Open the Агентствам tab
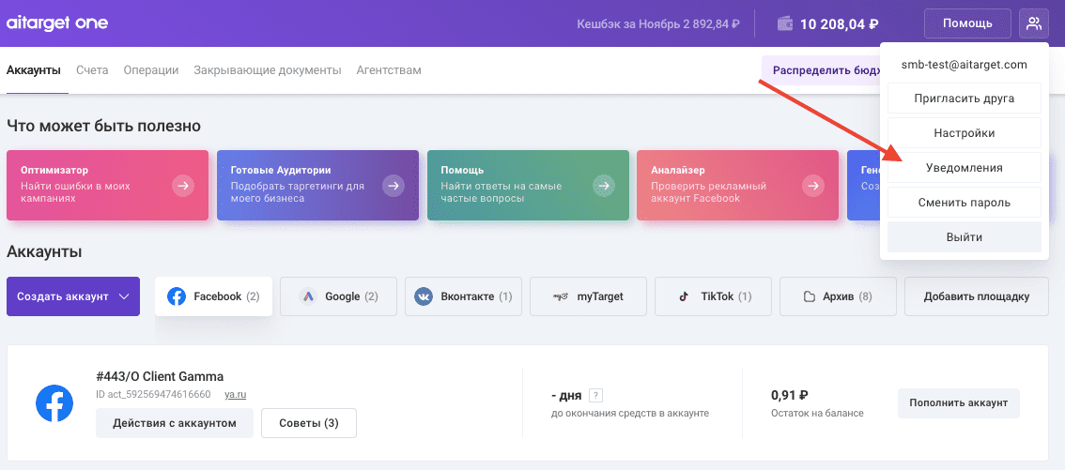 [389, 70]
